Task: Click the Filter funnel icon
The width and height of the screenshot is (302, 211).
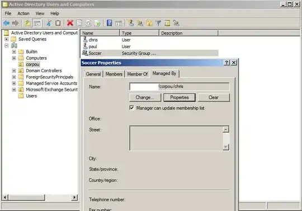Action: 158,23
